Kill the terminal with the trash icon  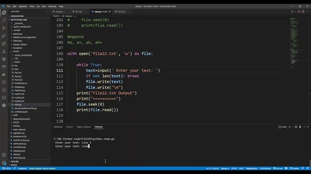pyautogui.click(x=300, y=127)
